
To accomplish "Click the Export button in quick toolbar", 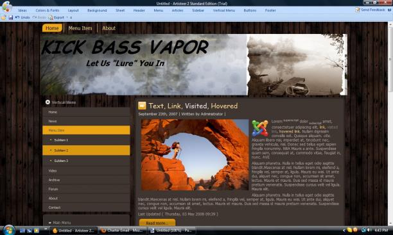I will (x=57, y=17).
